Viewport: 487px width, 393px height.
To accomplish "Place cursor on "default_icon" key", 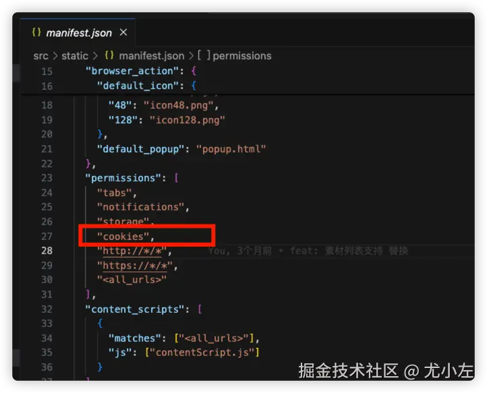I will (138, 86).
